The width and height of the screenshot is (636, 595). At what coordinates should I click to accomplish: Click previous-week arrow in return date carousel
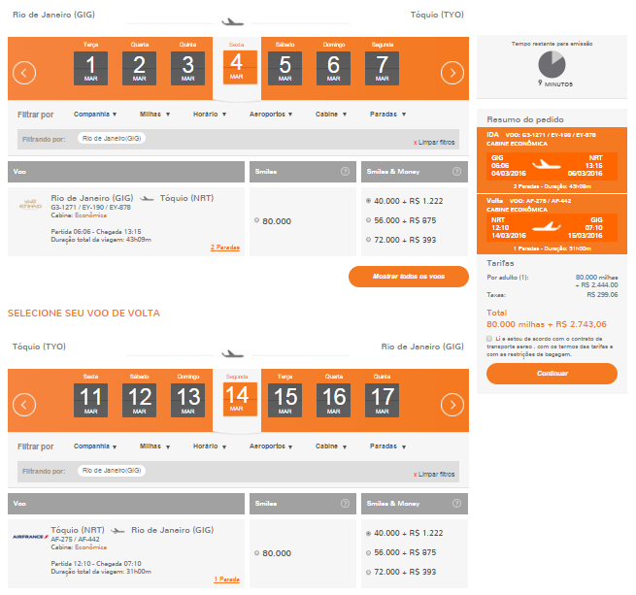coord(24,405)
